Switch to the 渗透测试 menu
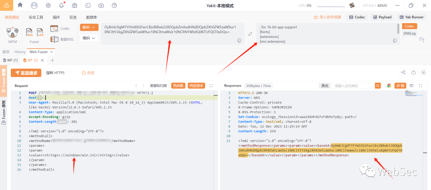The height and width of the screenshot is (190, 431). coord(12,17)
